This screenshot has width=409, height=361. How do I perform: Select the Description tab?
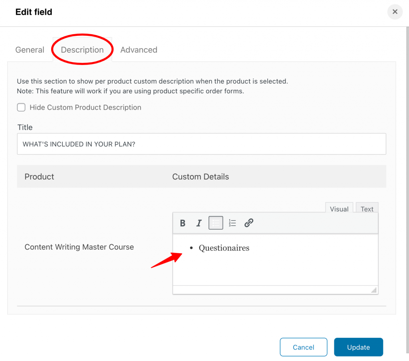pyautogui.click(x=82, y=50)
